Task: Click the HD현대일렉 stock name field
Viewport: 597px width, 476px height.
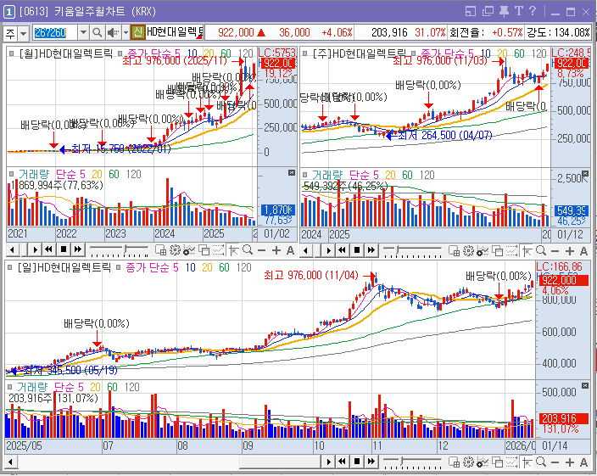Action: tap(175, 32)
